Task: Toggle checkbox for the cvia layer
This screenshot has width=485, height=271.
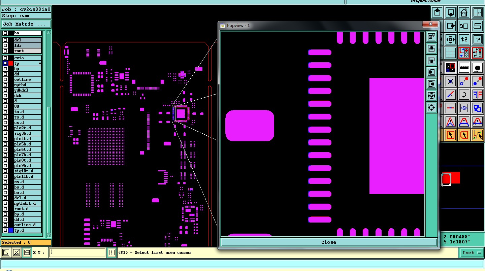Action: click(x=5, y=58)
